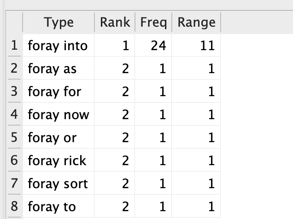
Task: Click row number 1 header
Action: tap(14, 46)
